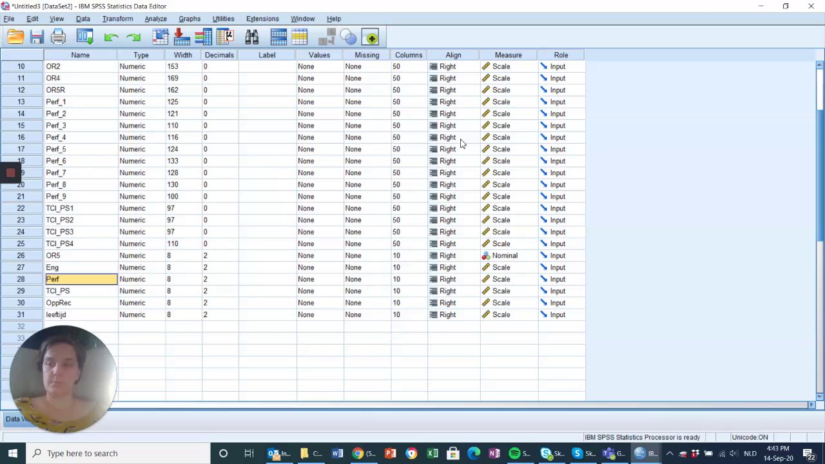The width and height of the screenshot is (825, 464).
Task: Click the Label cell for Perf_3
Action: [x=267, y=126]
